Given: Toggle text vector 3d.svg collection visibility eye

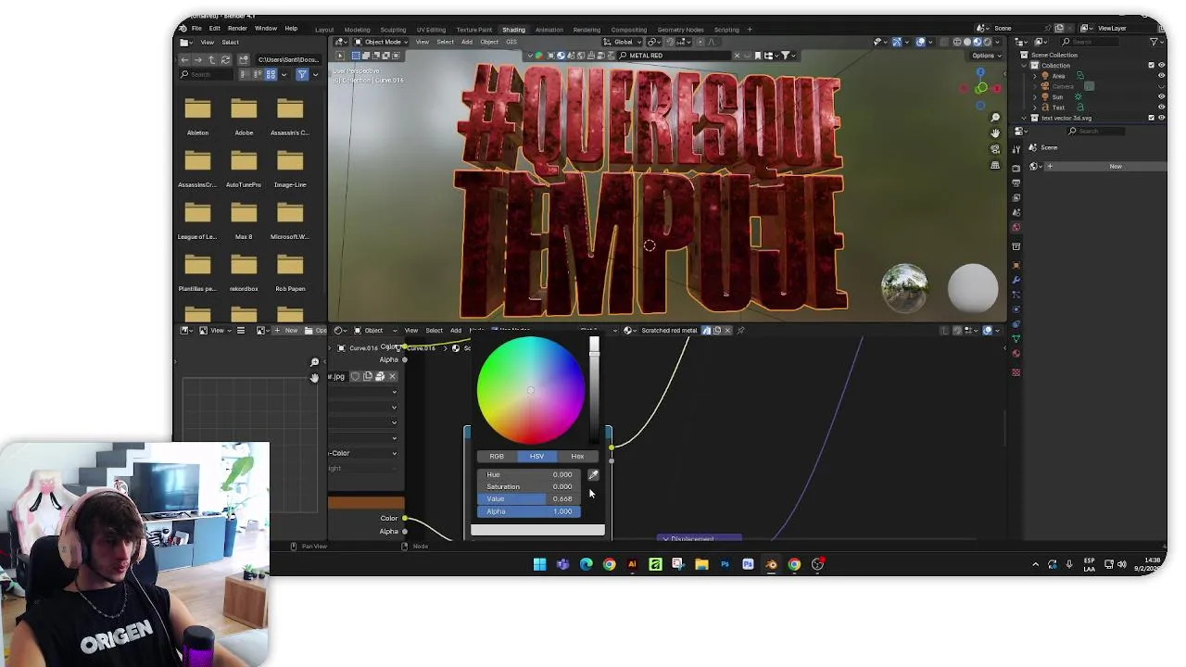Looking at the screenshot, I should 1162,118.
